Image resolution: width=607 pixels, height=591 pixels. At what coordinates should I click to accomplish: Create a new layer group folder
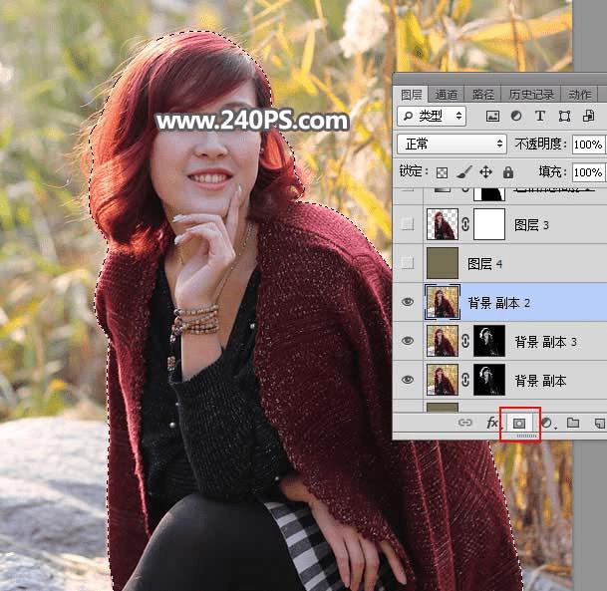coord(573,423)
